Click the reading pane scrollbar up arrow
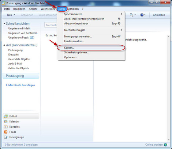Screen dimensions: 172x149 [x=168, y=37]
